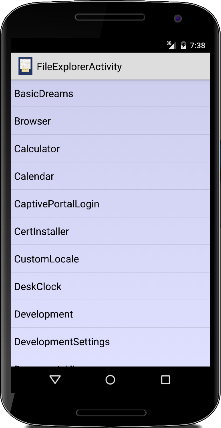Tap the FileExplorerActivity app icon

tap(26, 66)
